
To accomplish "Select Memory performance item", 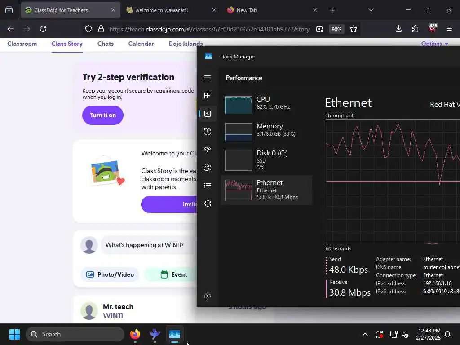I will coord(266,132).
